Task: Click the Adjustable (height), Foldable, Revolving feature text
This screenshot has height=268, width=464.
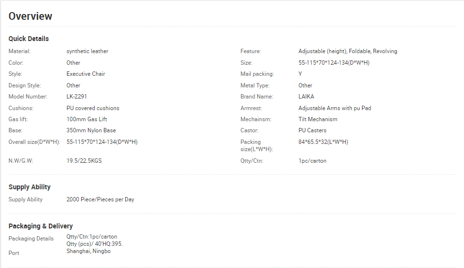Action: 348,51
